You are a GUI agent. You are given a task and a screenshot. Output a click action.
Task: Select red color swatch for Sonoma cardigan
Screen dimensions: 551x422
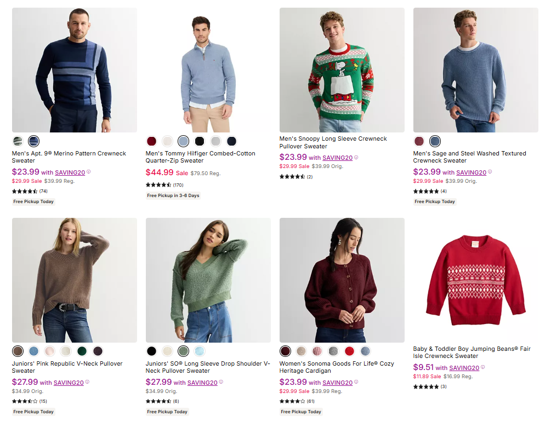pos(349,351)
